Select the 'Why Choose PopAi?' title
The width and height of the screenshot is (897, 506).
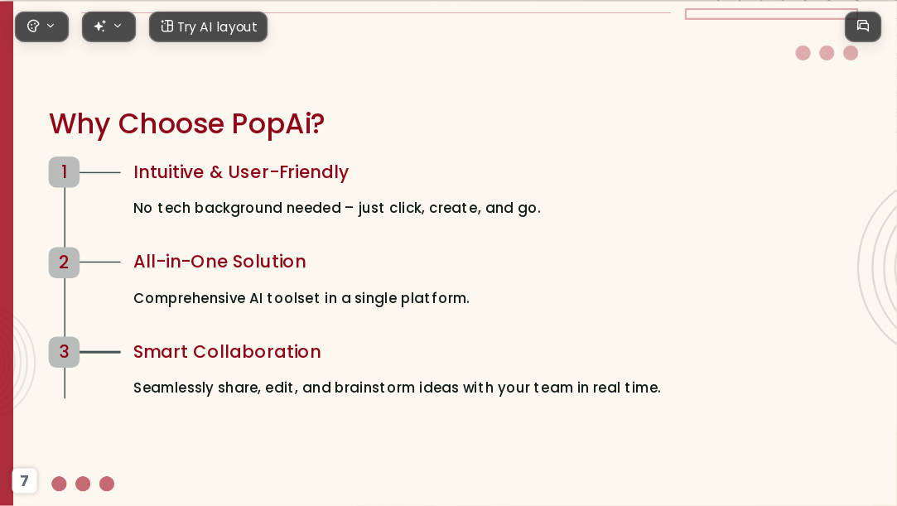[186, 123]
